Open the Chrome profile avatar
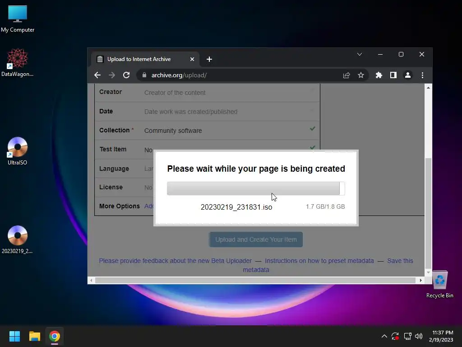Image resolution: width=462 pixels, height=347 pixels. [x=408, y=75]
